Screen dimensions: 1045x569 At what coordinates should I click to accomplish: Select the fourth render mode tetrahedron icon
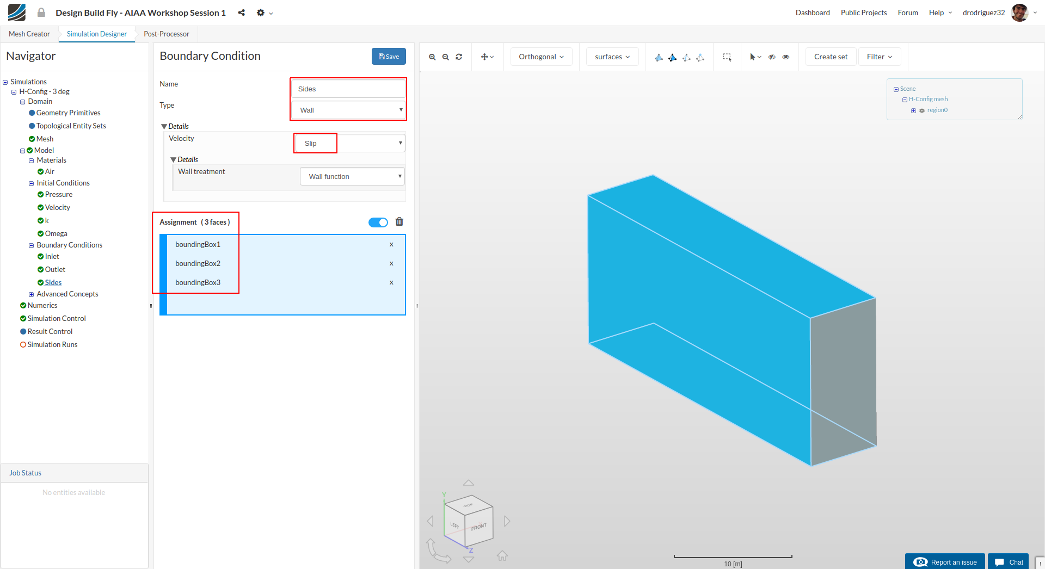pos(700,57)
